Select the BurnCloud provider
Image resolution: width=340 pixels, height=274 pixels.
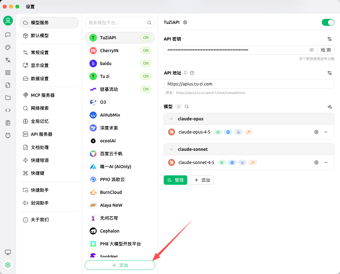120,192
